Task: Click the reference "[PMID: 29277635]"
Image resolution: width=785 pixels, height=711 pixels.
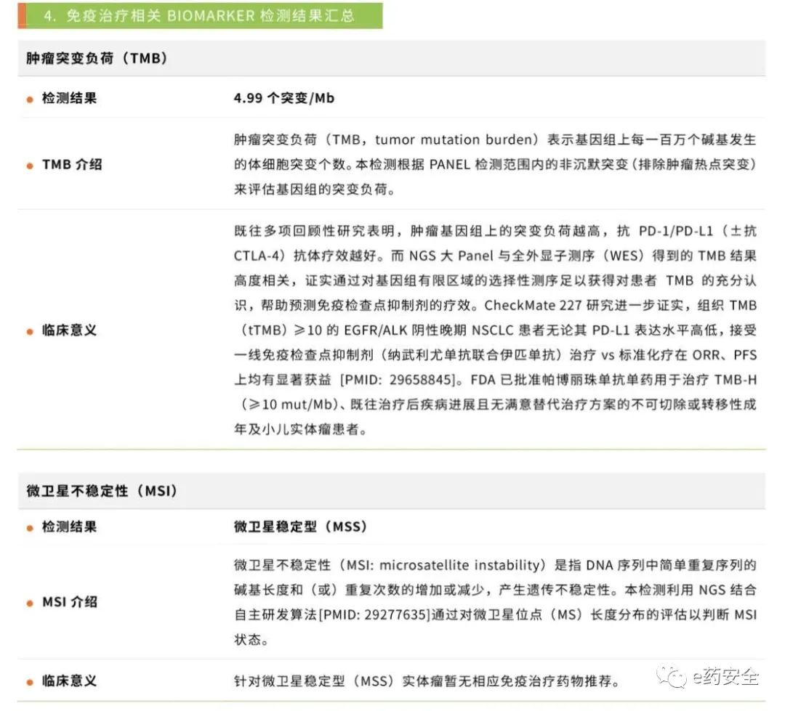Action: click(x=375, y=615)
